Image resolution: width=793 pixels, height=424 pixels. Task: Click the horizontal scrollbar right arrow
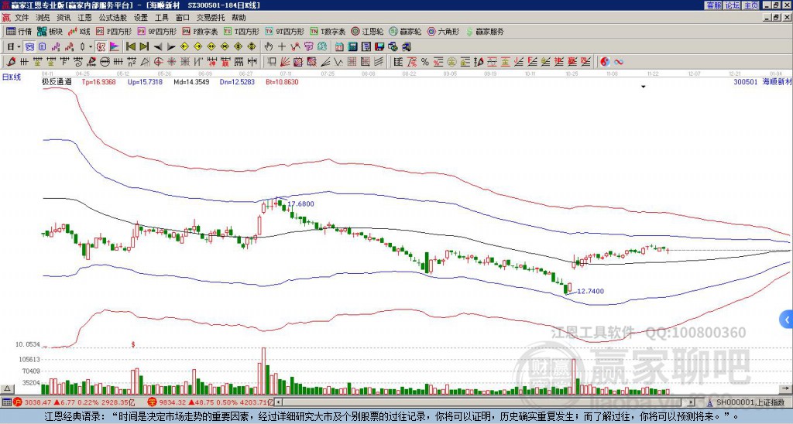point(692,402)
